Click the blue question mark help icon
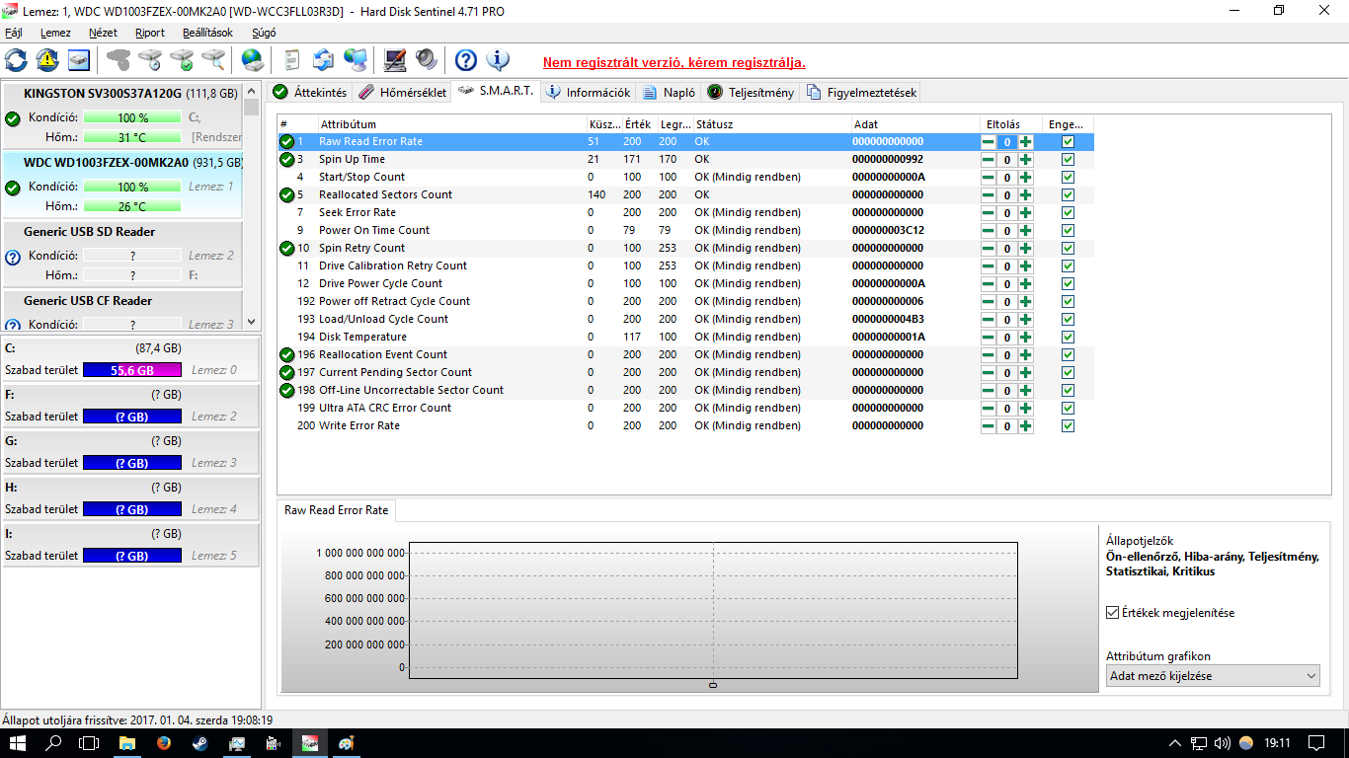This screenshot has height=758, width=1349. point(465,60)
